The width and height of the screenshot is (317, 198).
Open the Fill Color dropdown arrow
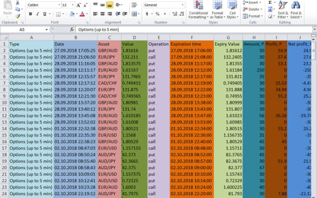(76, 14)
